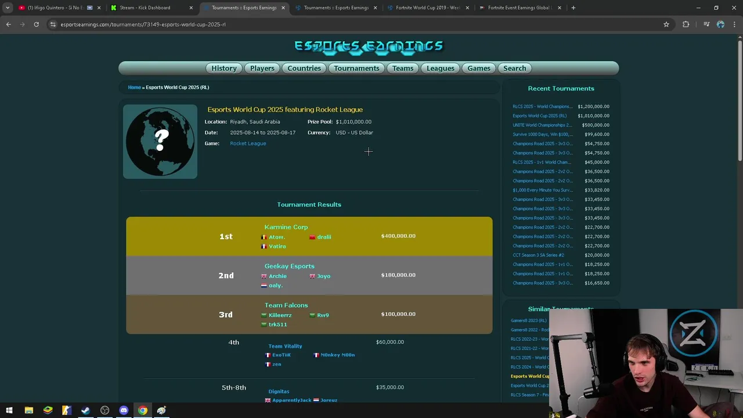Open the Search nav menu
Image resolution: width=743 pixels, height=418 pixels.
(x=514, y=69)
